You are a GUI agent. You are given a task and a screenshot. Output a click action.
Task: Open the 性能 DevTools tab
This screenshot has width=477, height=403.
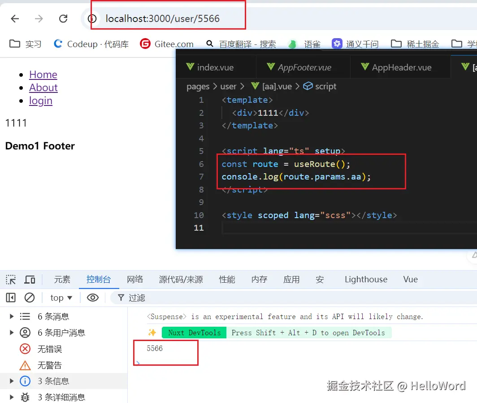point(227,280)
